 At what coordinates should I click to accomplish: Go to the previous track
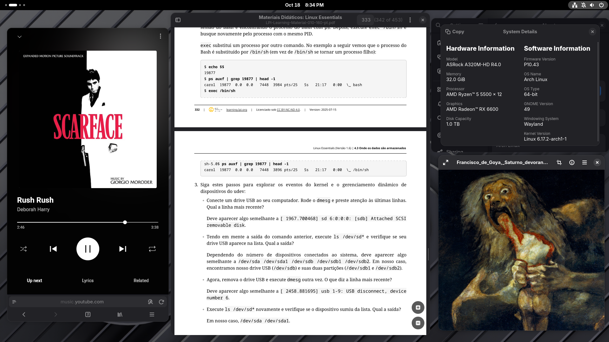(53, 249)
